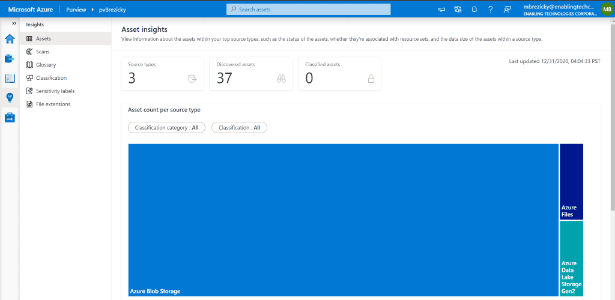Click the File extensions icon
This screenshot has width=615, height=300.
[x=29, y=104]
